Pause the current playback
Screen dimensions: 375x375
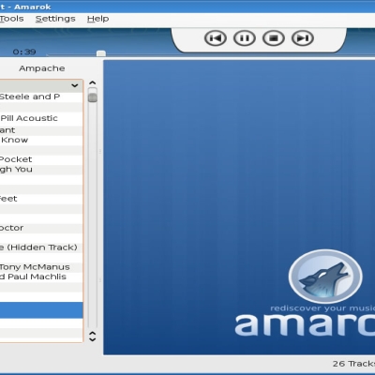coord(245,38)
